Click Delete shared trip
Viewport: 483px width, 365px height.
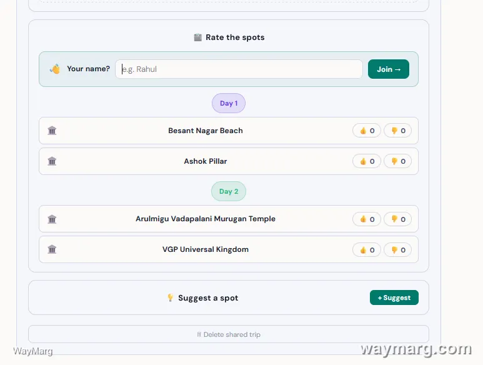pyautogui.click(x=229, y=334)
